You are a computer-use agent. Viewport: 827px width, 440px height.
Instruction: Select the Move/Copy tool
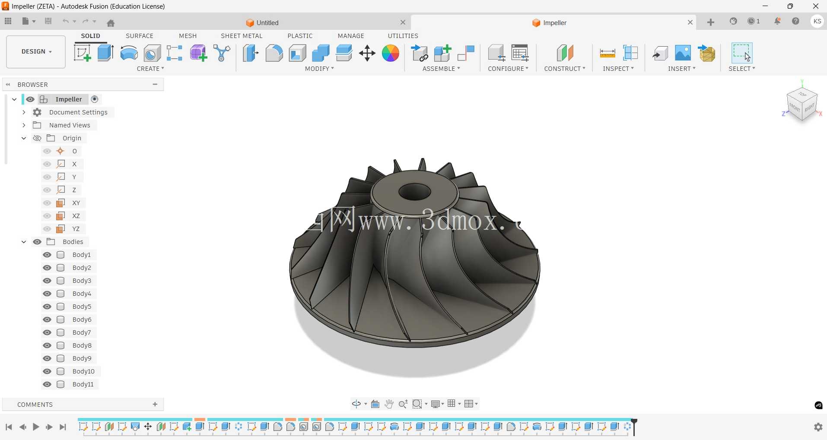[367, 53]
